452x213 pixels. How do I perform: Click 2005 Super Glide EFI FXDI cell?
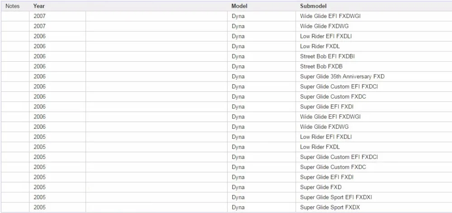327,177
